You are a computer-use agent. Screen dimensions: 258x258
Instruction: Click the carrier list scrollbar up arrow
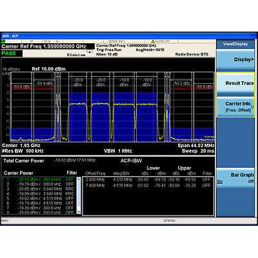(79, 179)
